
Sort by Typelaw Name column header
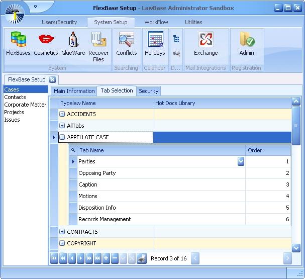click(x=106, y=103)
